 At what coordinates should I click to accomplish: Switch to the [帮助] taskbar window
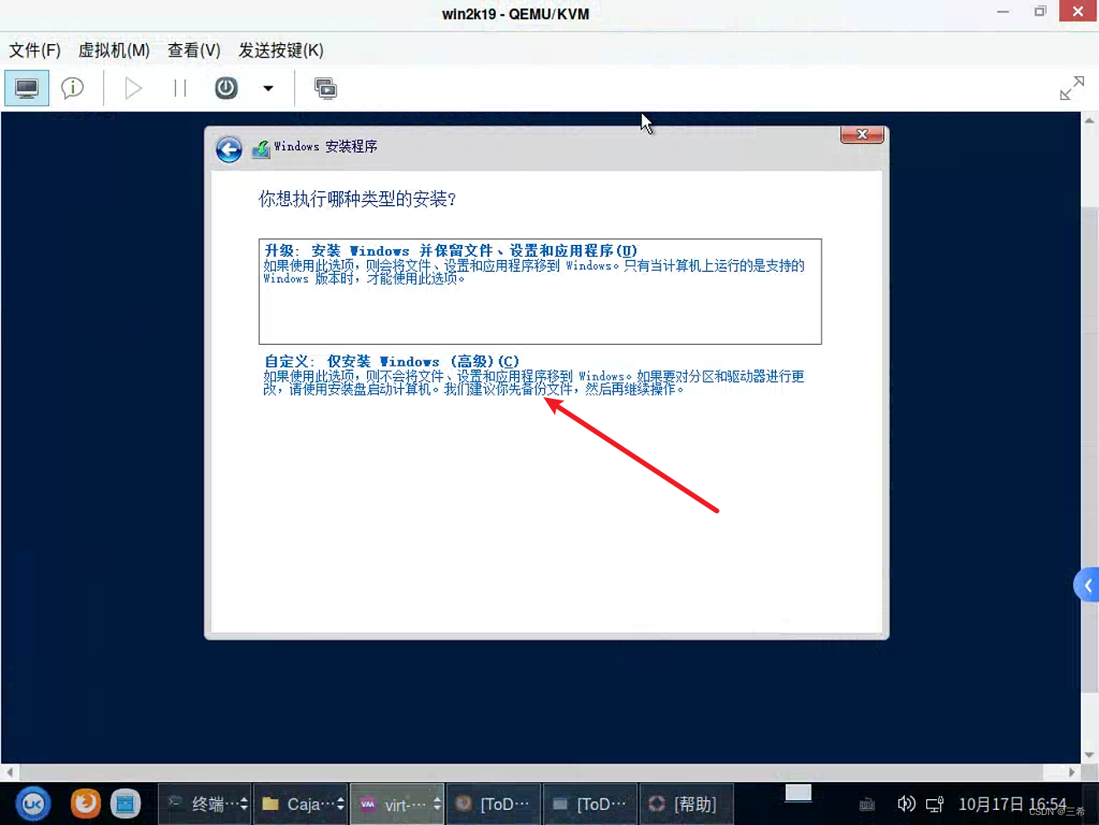(x=686, y=803)
